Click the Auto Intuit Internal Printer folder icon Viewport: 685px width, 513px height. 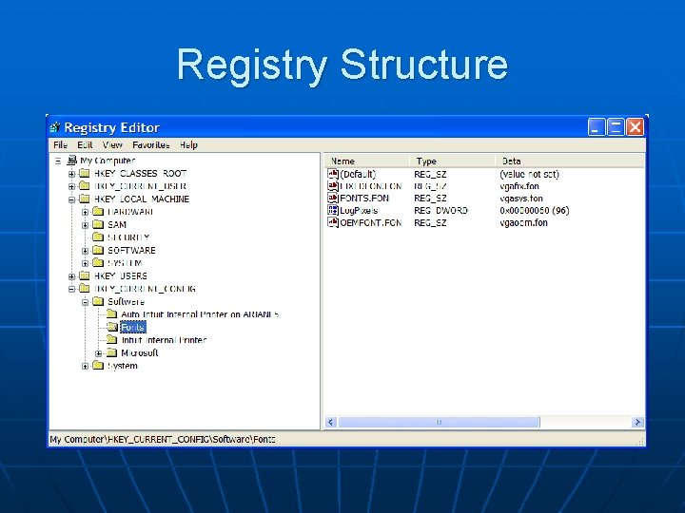112,314
